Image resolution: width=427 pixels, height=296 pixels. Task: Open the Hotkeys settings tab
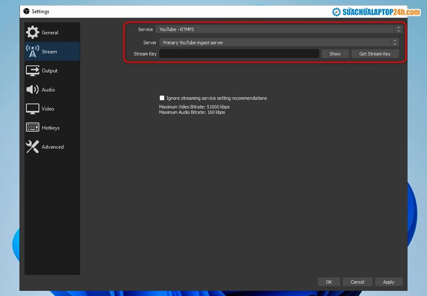[x=52, y=128]
